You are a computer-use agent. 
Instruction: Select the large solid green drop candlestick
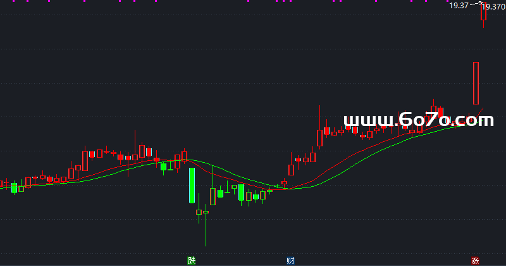pos(192,186)
